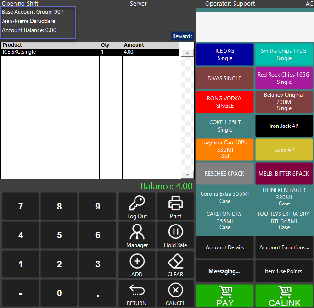Add BONG VODKA SINGLE product

[225, 102]
